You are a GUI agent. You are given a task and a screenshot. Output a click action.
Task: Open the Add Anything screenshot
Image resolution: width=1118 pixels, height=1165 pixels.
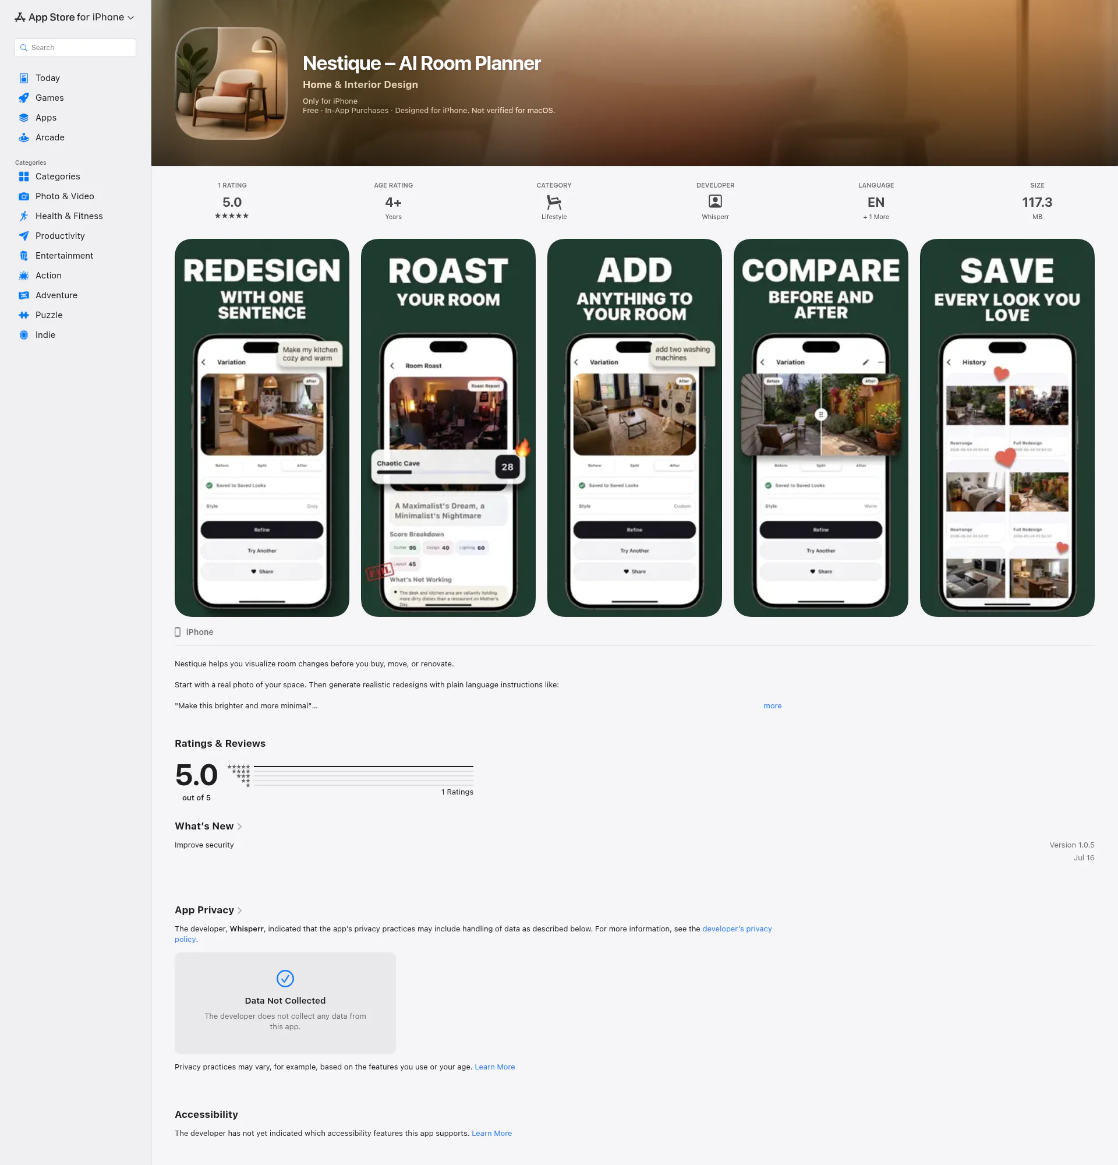(x=635, y=428)
